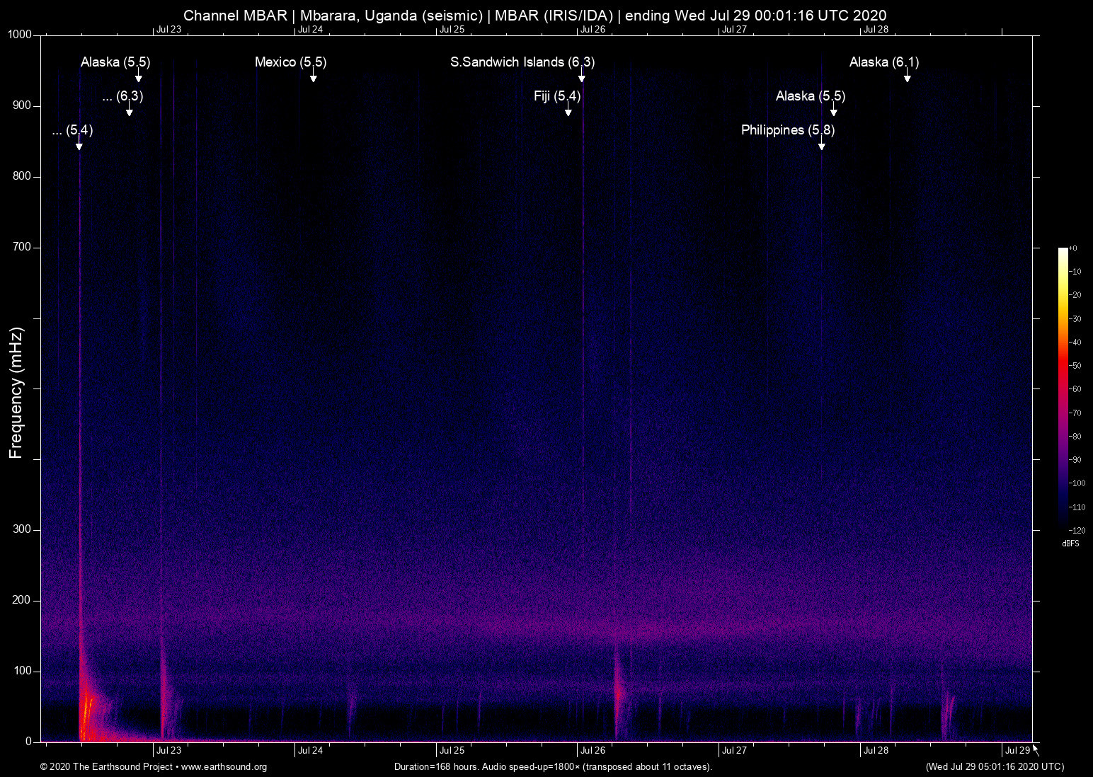
Task: Click the Philippines (5.8) event label
Action: point(787,130)
